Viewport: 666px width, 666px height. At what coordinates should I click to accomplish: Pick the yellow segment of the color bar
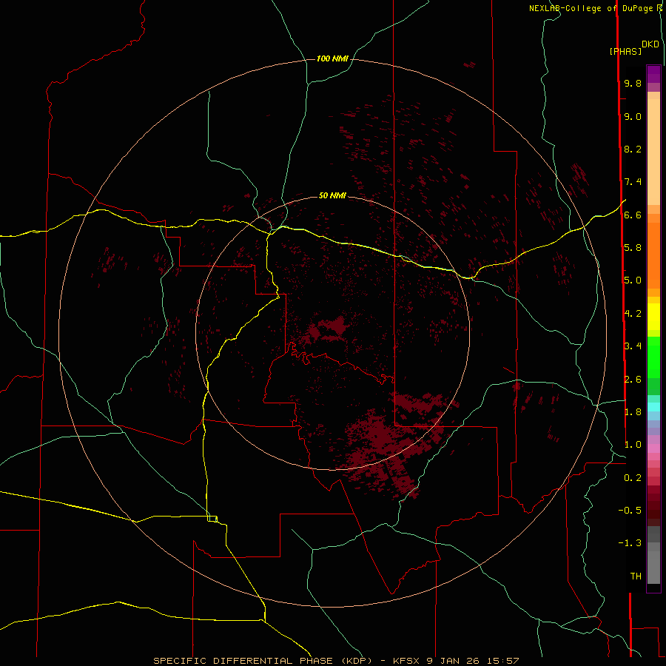tap(653, 317)
